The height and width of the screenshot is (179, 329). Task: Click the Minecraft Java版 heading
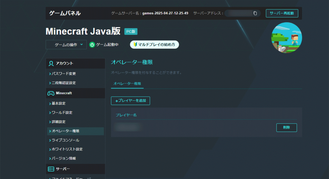click(x=83, y=31)
